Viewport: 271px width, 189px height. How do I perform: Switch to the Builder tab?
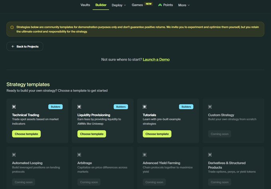tap(101, 5)
